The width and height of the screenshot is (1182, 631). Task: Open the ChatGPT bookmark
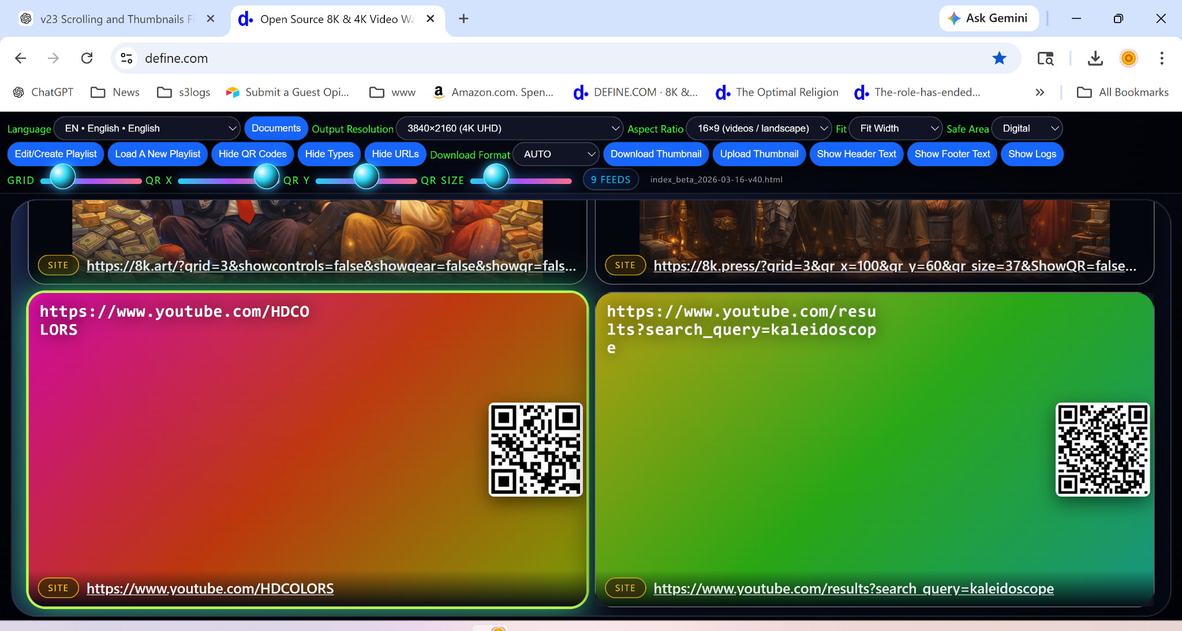pyautogui.click(x=43, y=92)
